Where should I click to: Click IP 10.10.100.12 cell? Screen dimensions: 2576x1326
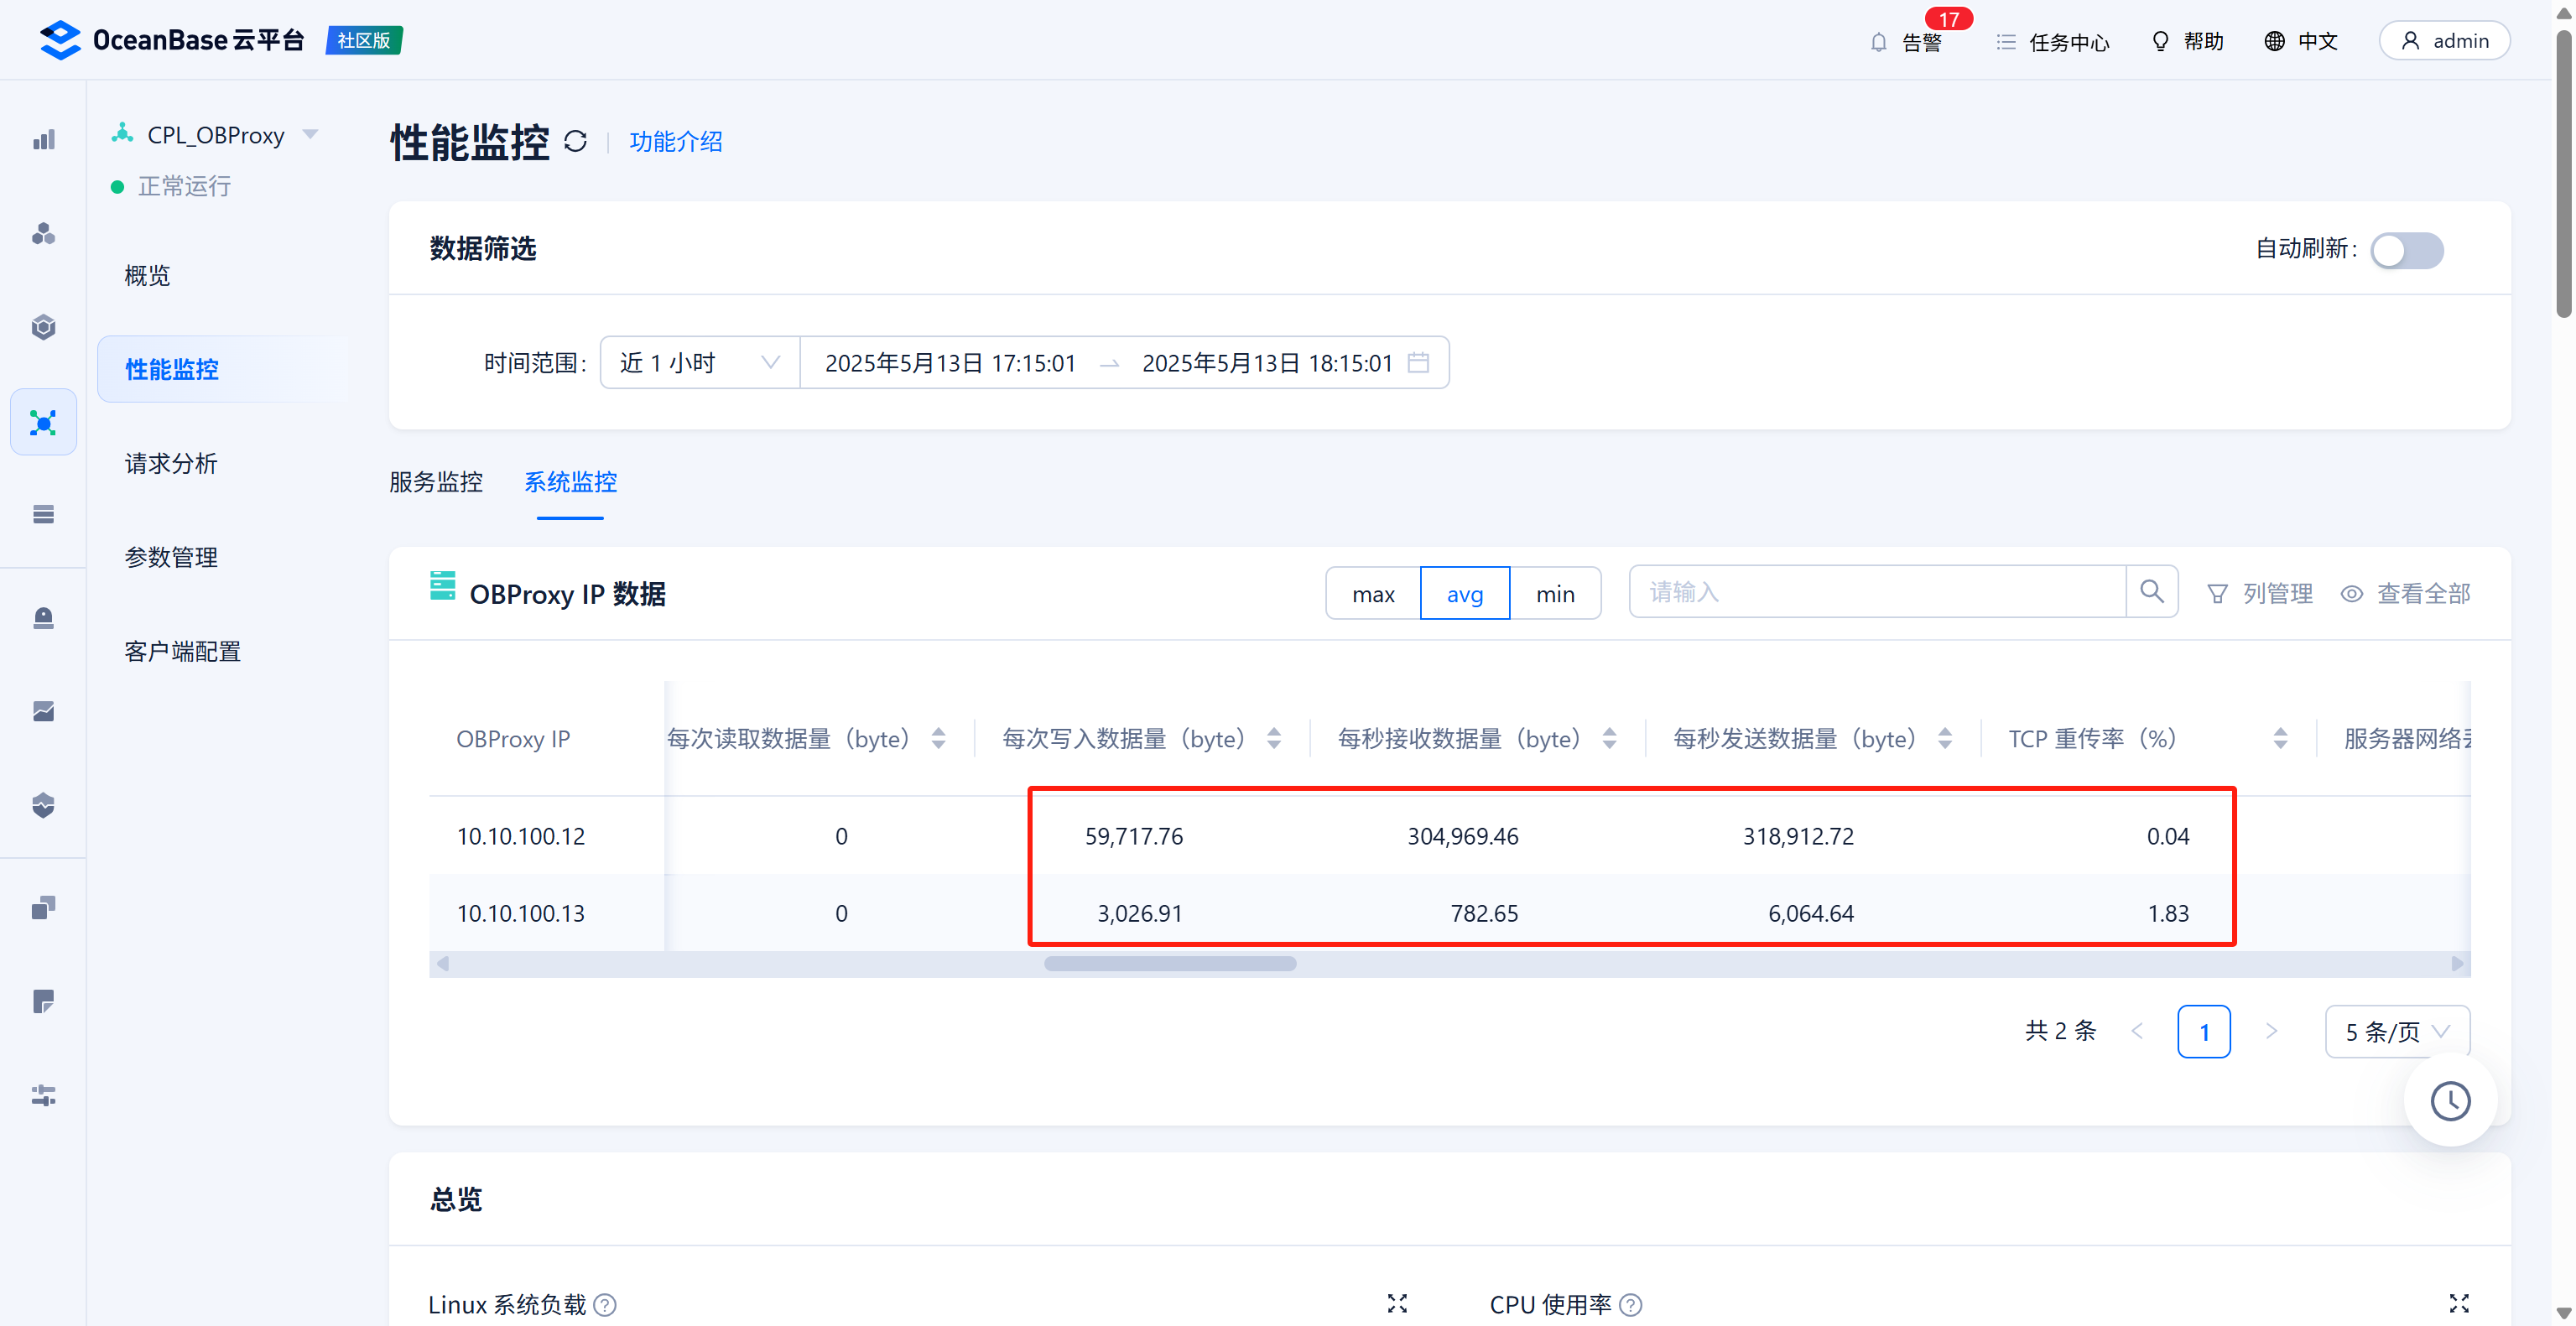coord(521,836)
